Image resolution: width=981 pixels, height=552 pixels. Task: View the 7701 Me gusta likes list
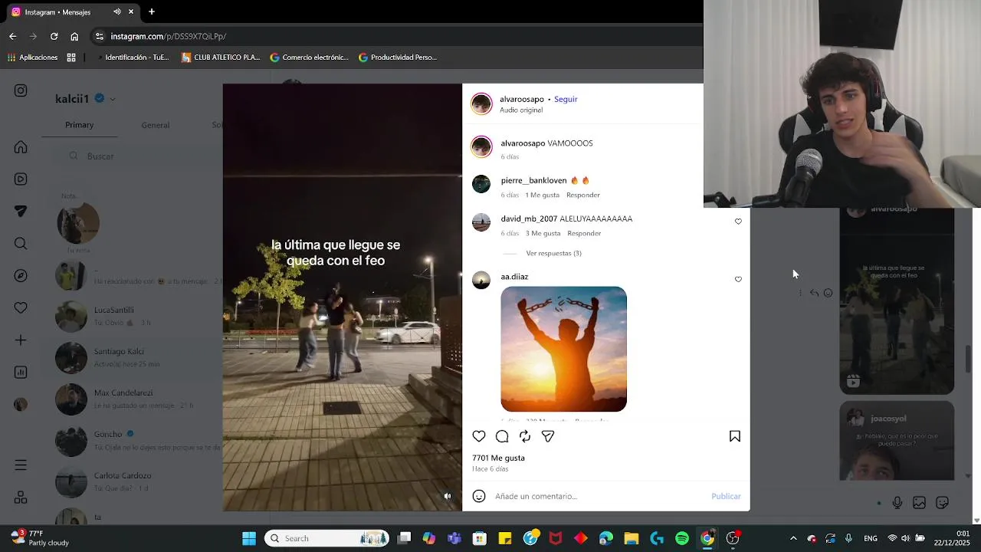click(498, 458)
